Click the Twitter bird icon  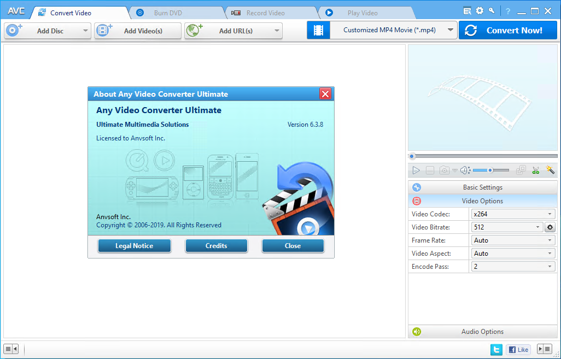tap(496, 349)
